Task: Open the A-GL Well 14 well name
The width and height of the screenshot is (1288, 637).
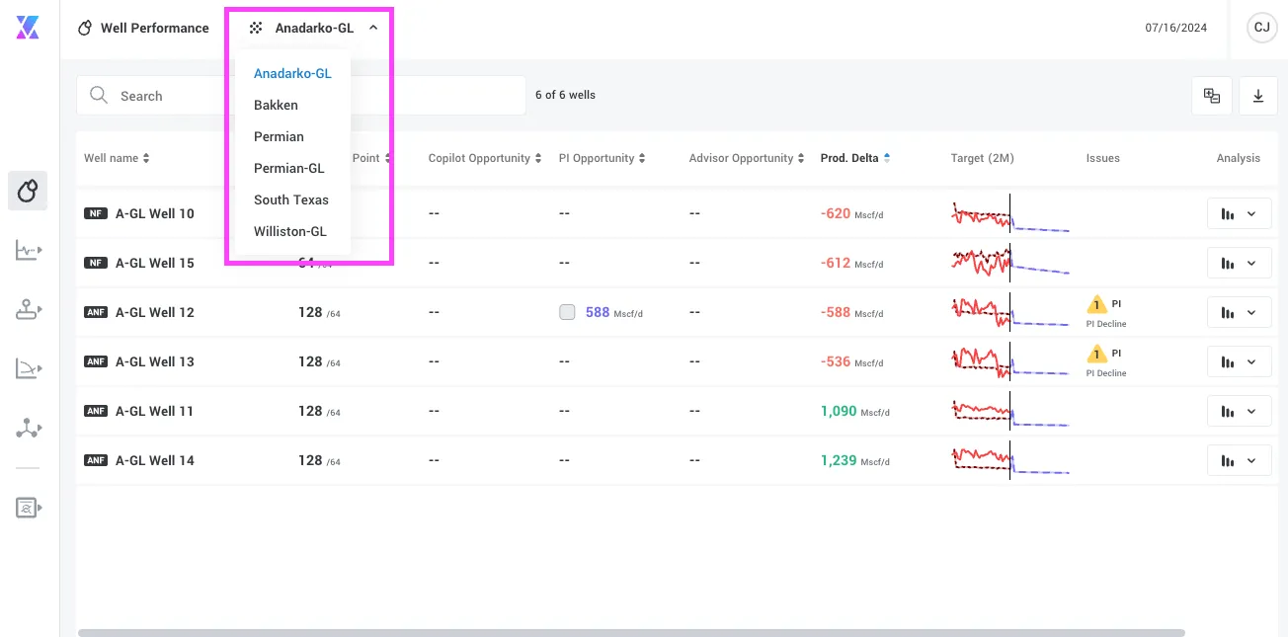Action: [155, 460]
